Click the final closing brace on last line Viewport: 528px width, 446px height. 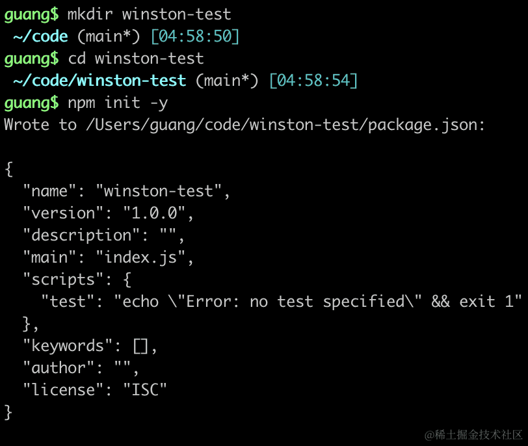(8, 412)
